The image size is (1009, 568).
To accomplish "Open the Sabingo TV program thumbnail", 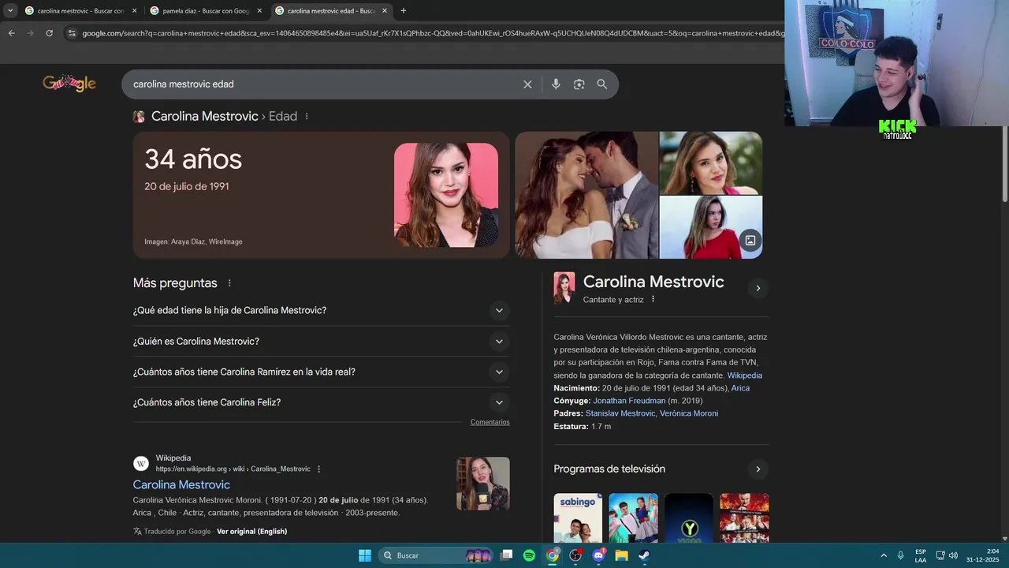I will (x=578, y=518).
